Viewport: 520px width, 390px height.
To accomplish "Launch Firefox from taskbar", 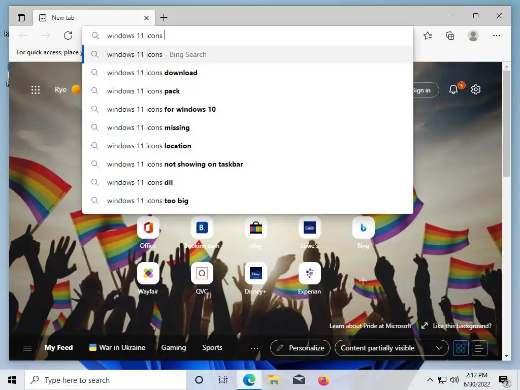I will tap(323, 380).
